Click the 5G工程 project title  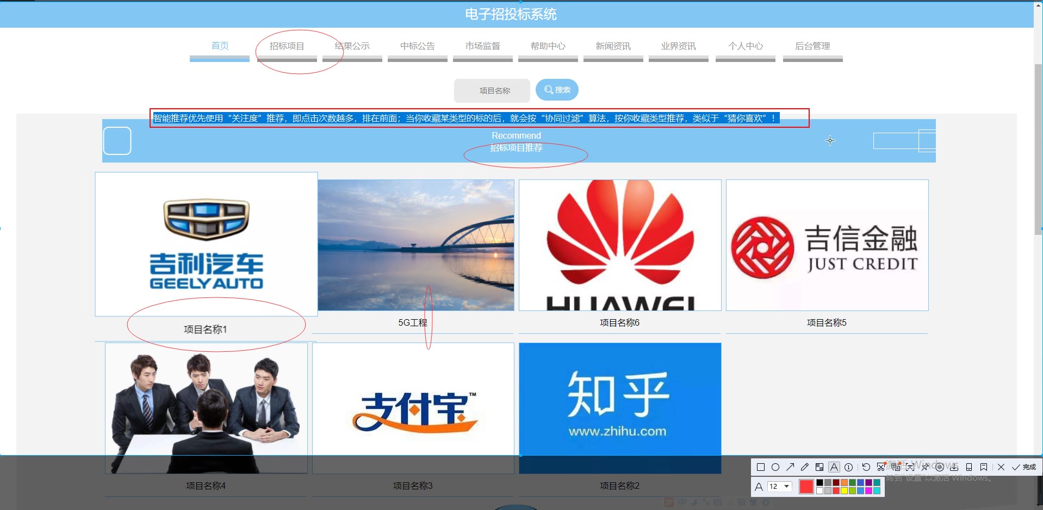coord(413,323)
